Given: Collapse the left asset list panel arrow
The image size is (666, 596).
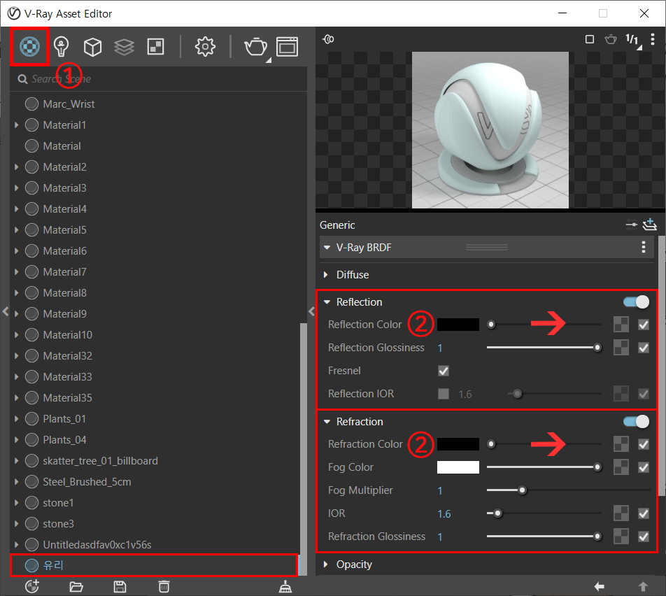Looking at the screenshot, I should point(5,311).
